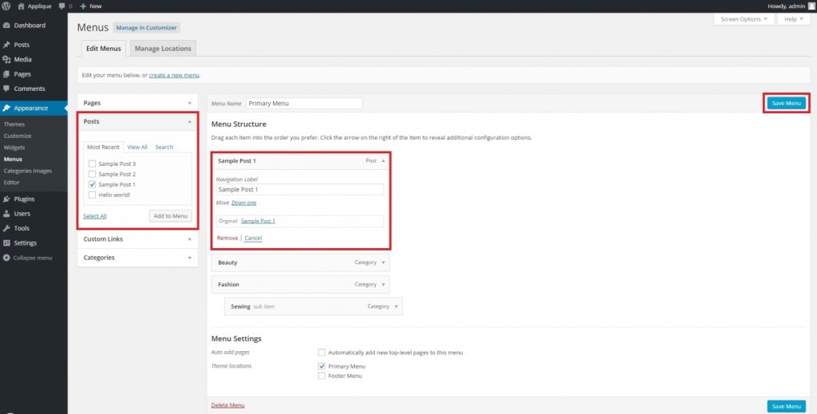Click the Delete Menu link

point(227,405)
